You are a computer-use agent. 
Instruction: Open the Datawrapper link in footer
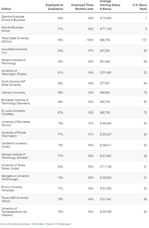pos(65,224)
